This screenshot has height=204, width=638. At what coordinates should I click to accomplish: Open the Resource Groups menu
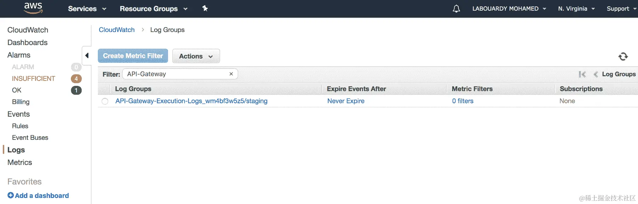coord(153,9)
